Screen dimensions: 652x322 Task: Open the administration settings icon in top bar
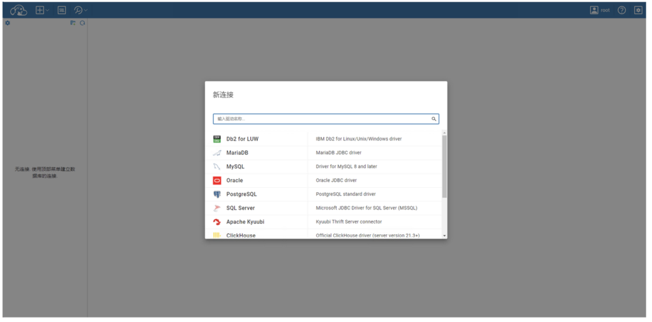tap(638, 10)
